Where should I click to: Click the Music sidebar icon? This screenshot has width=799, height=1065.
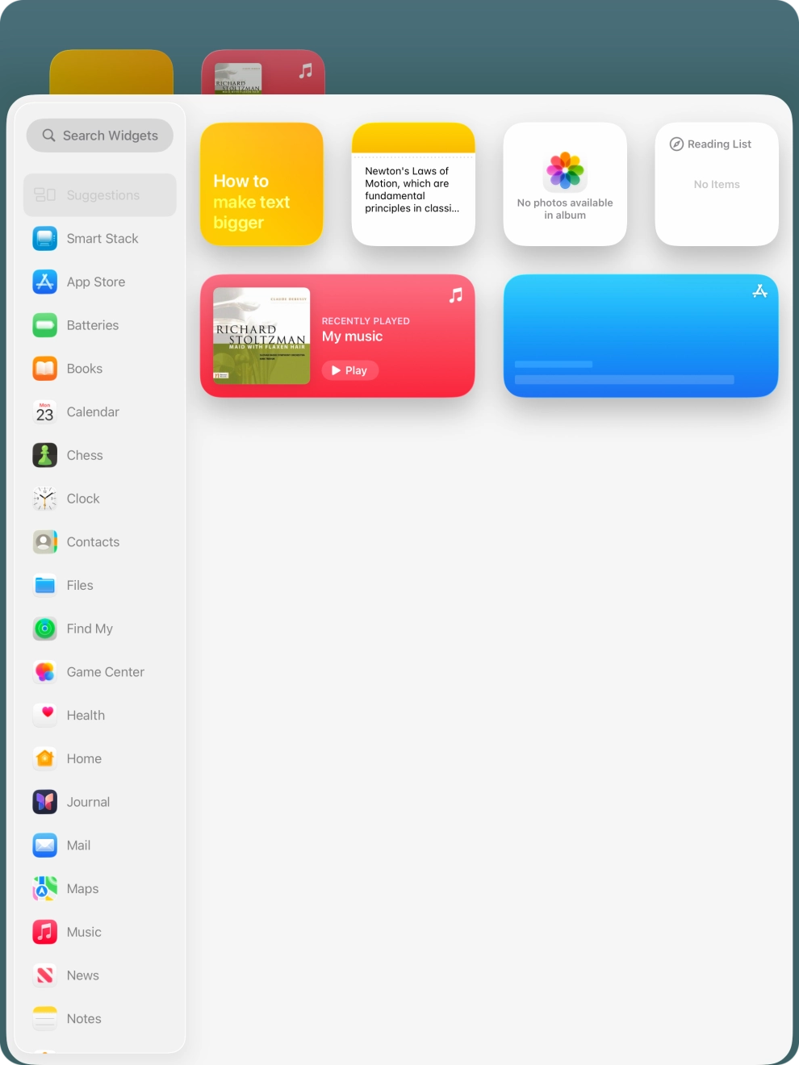point(45,932)
